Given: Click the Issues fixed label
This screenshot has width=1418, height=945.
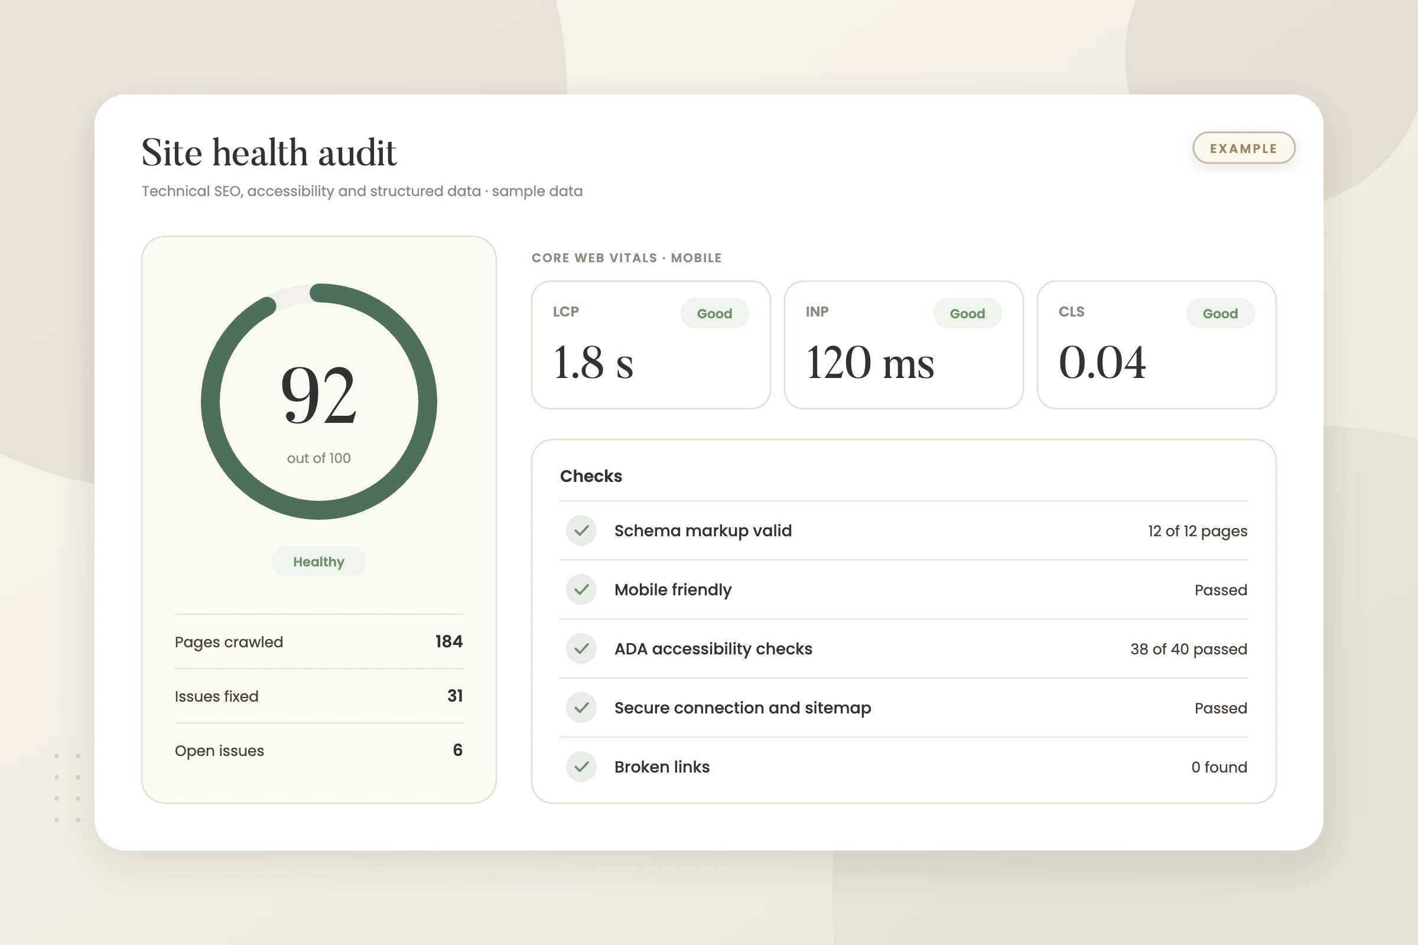Looking at the screenshot, I should point(216,696).
